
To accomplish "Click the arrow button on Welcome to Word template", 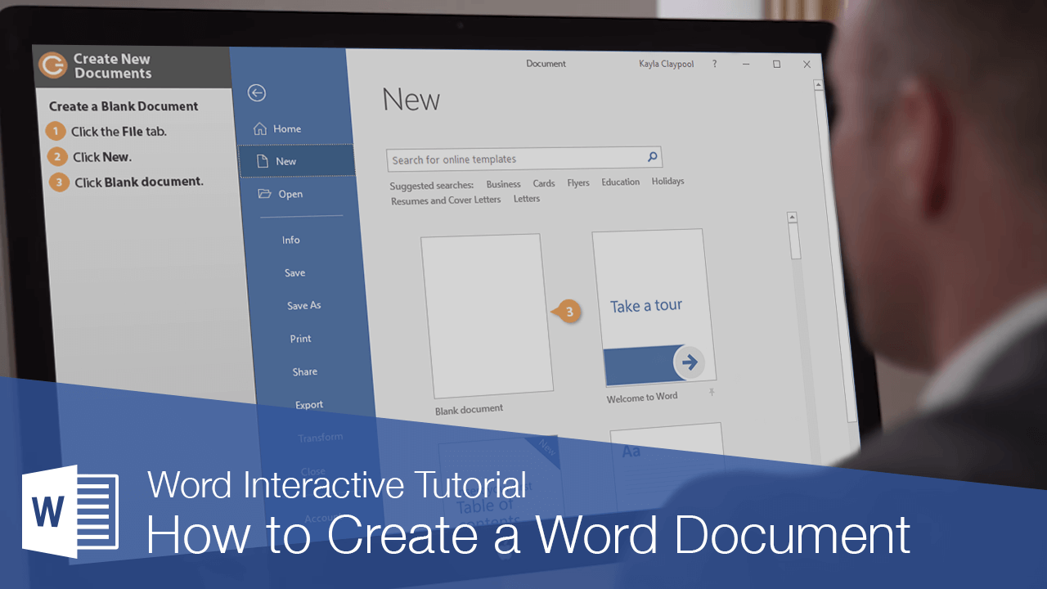I will click(689, 362).
